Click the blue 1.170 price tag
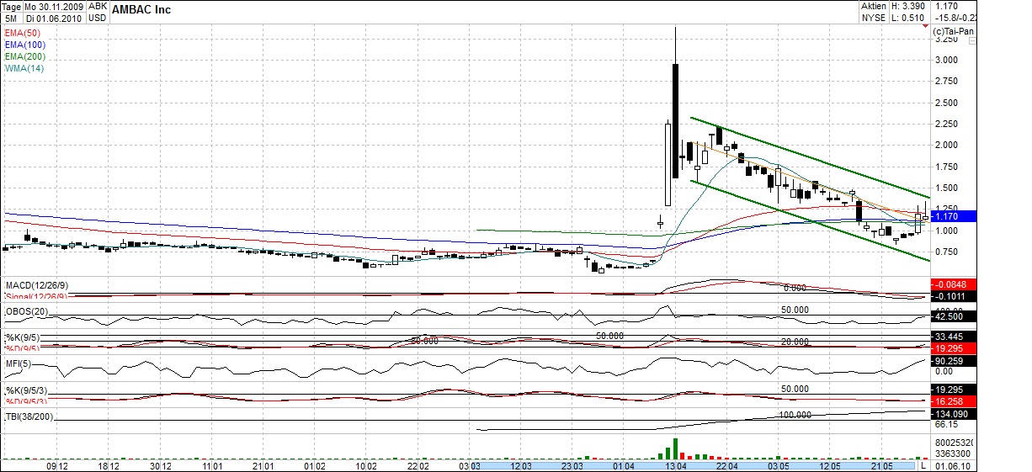 953,216
